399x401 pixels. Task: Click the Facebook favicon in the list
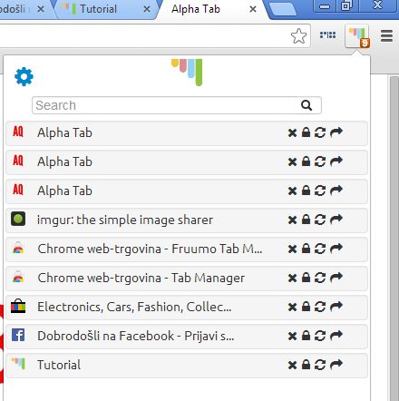pyautogui.click(x=18, y=335)
